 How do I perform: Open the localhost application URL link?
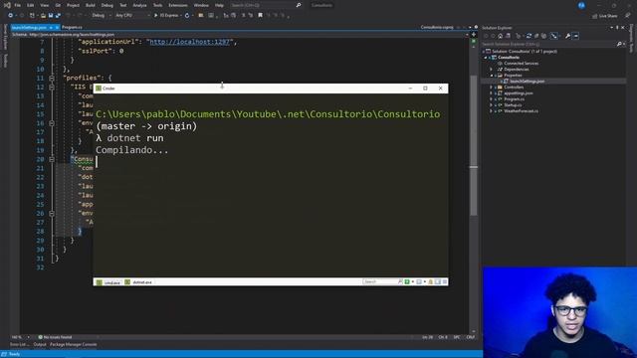click(x=190, y=42)
